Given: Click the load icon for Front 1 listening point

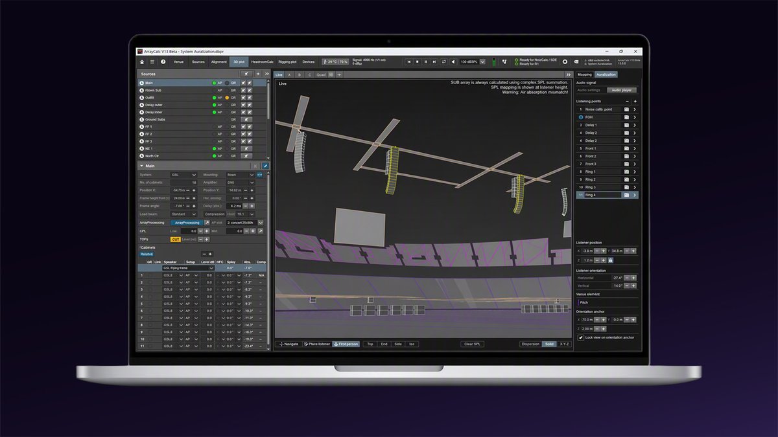Looking at the screenshot, I should tap(626, 148).
